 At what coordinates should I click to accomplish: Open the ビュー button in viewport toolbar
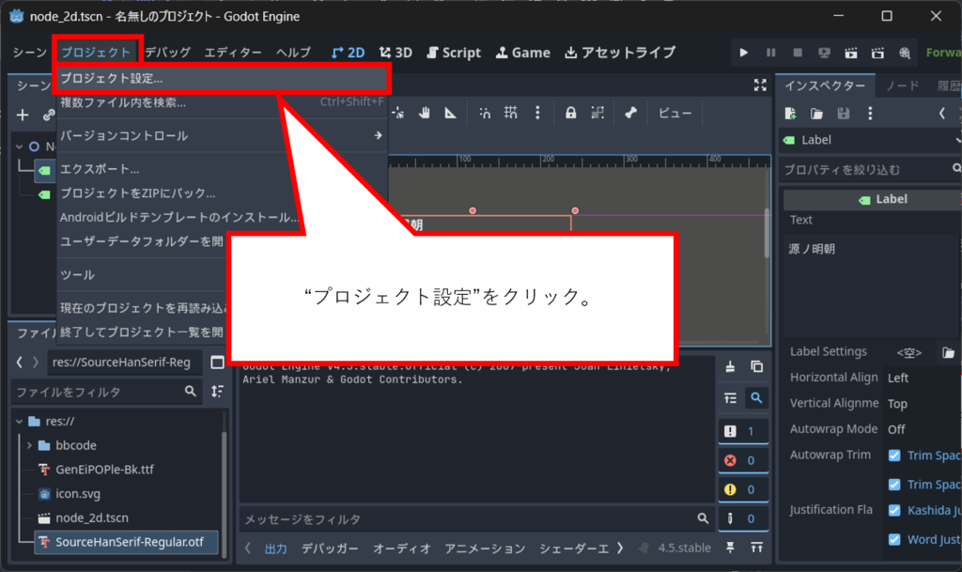tap(675, 113)
